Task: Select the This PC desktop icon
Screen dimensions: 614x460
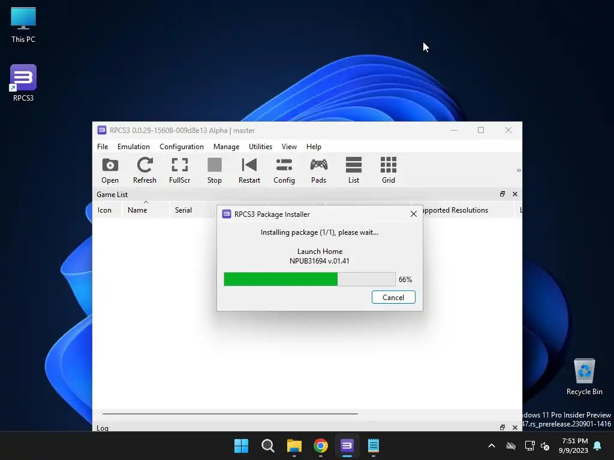Action: pyautogui.click(x=23, y=25)
